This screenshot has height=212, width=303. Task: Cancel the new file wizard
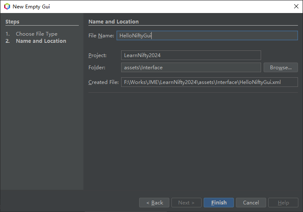click(251, 203)
